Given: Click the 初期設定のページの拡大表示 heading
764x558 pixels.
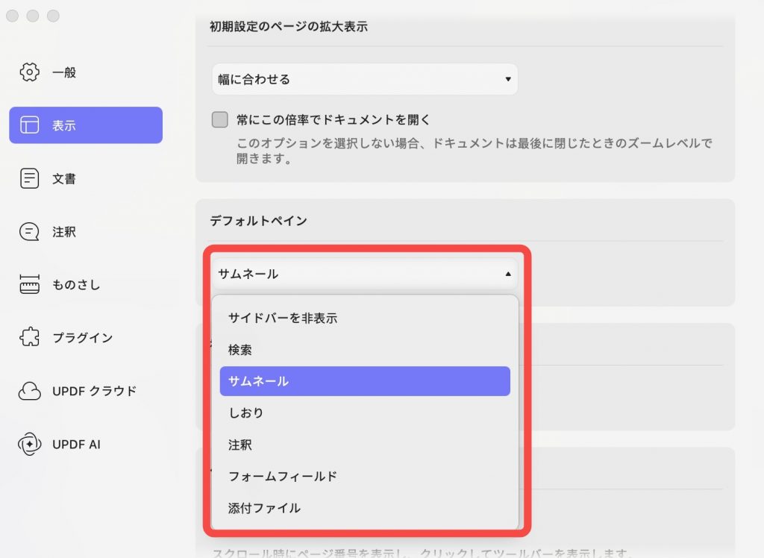Looking at the screenshot, I should tap(289, 26).
